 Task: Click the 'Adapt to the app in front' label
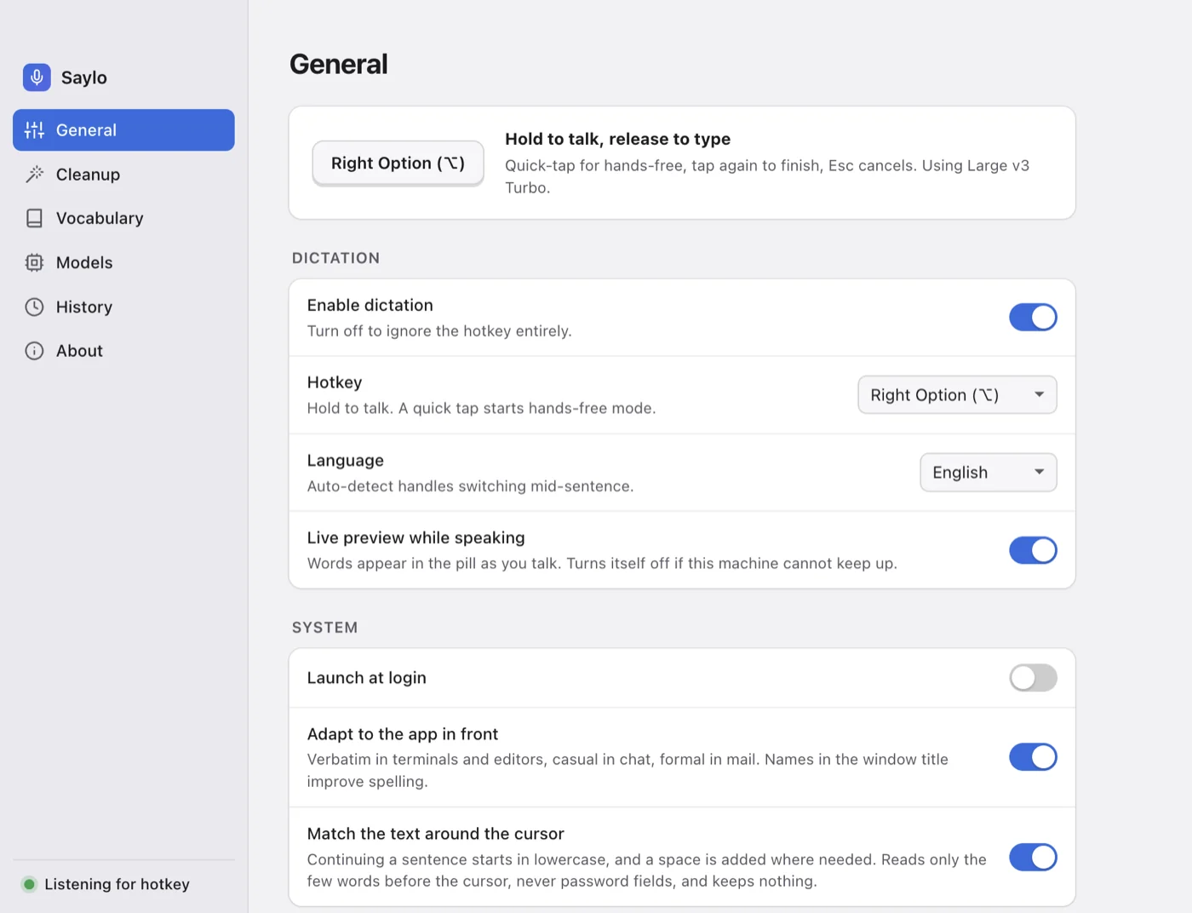click(403, 734)
